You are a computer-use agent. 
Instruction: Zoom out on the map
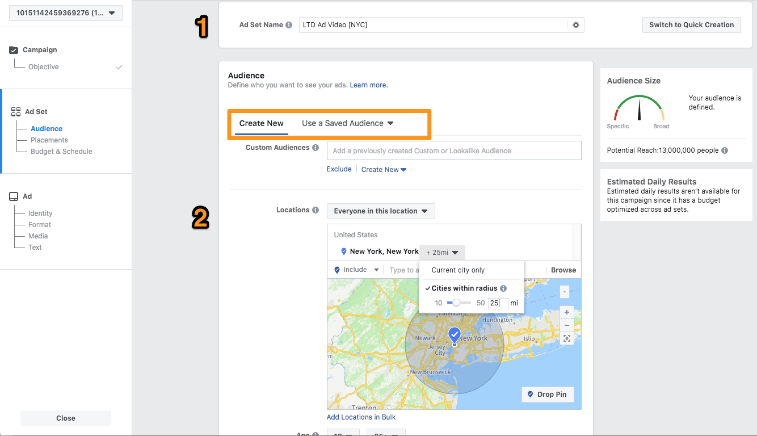click(x=566, y=325)
